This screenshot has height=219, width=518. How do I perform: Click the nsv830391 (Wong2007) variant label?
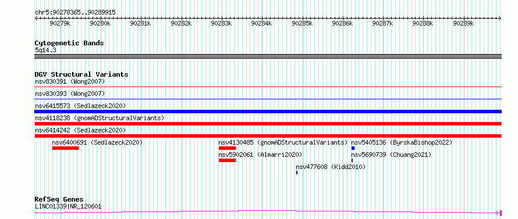(70, 81)
